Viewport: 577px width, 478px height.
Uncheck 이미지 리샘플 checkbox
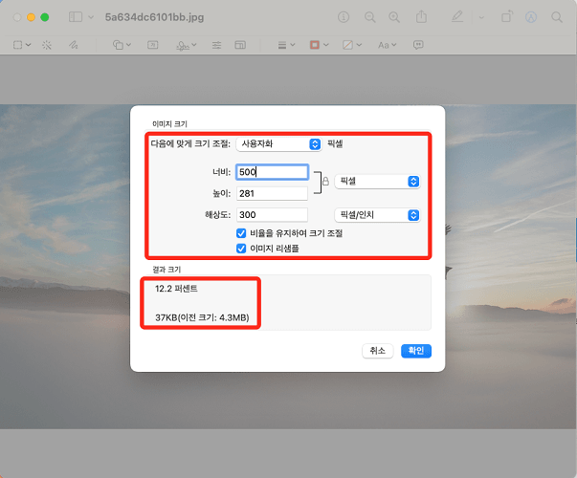[x=241, y=249]
